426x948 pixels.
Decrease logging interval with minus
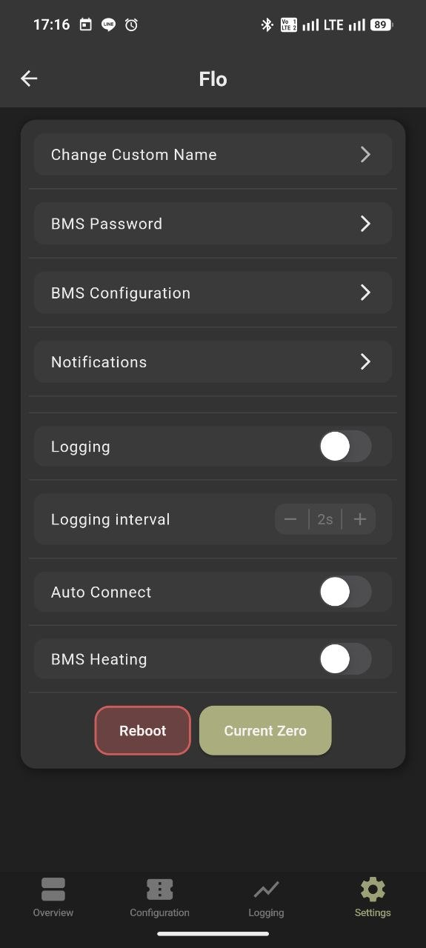tap(290, 519)
